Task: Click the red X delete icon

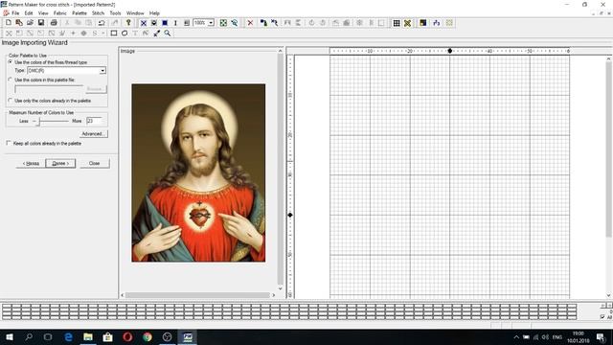Action: tap(250, 23)
